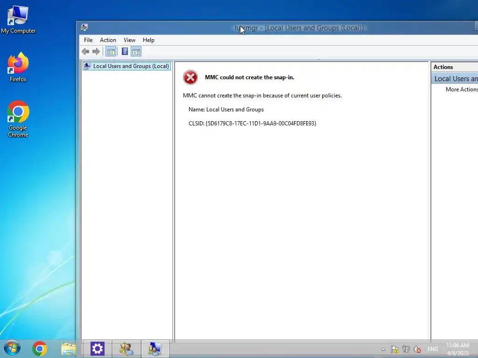Click the Forward arrow in the lusrmgr toolbar
Screen dimensions: 478x358
96,51
